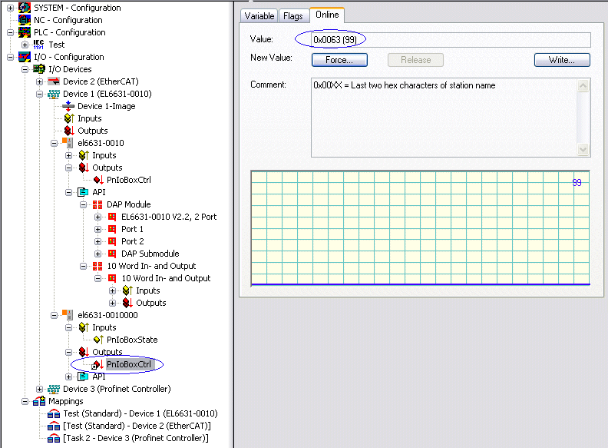Click the PLC - Configuration icon
The width and height of the screenshot is (608, 448).
pyautogui.click(x=25, y=32)
